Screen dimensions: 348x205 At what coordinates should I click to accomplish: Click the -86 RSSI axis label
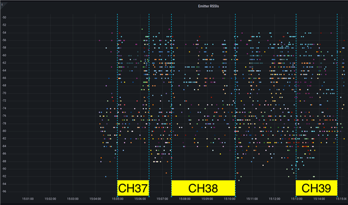pos(4,153)
